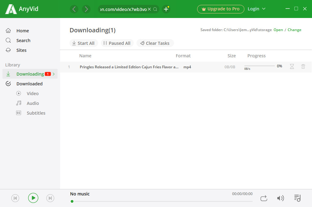Maximize the AnyVid window
The height and width of the screenshot is (207, 312).
tap(296, 9)
